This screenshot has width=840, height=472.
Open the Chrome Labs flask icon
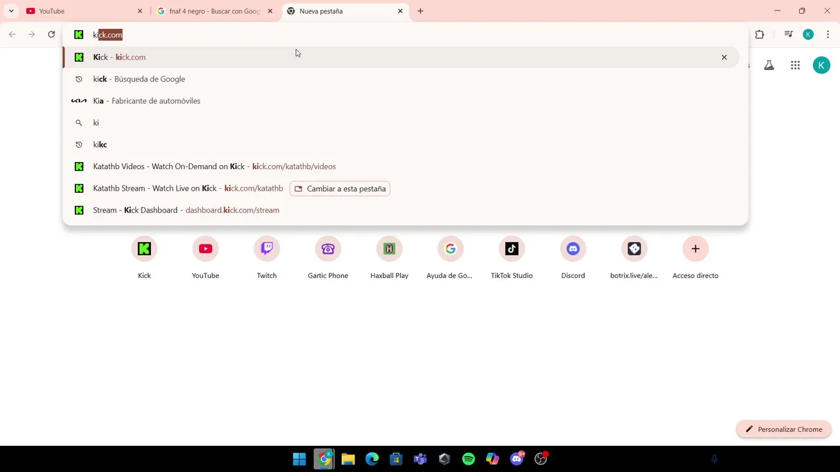coord(769,65)
